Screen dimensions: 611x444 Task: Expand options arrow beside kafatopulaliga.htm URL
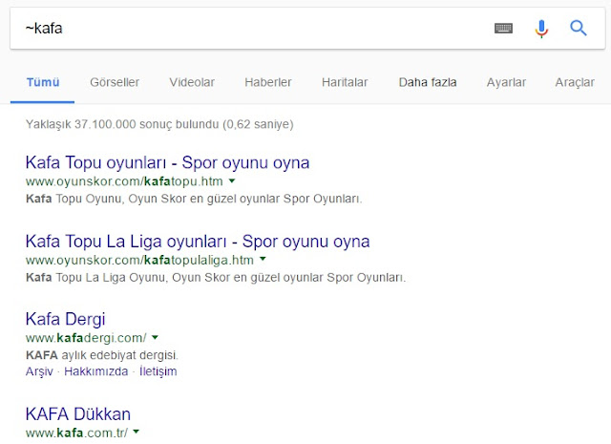263,259
